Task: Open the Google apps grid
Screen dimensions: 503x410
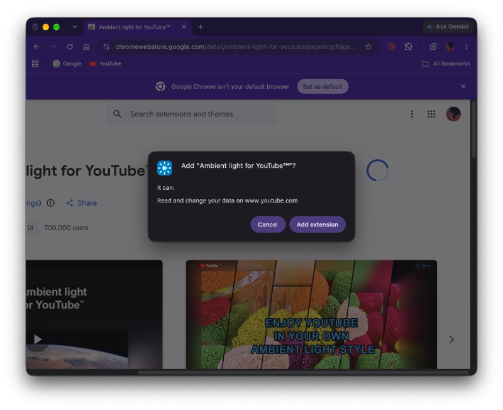Action: click(431, 114)
